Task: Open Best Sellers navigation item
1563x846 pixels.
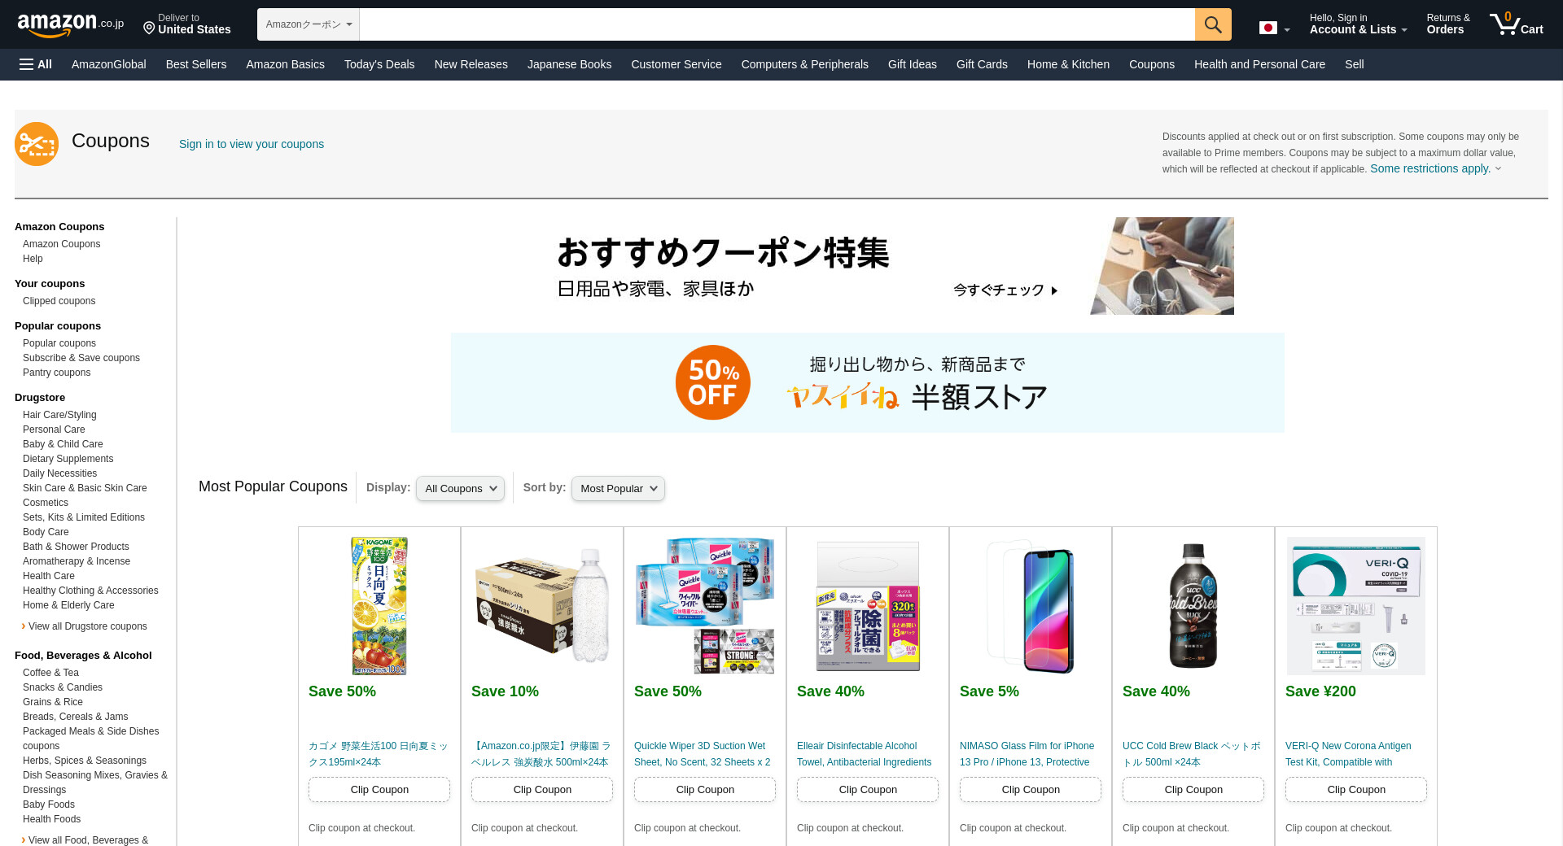Action: pyautogui.click(x=196, y=64)
